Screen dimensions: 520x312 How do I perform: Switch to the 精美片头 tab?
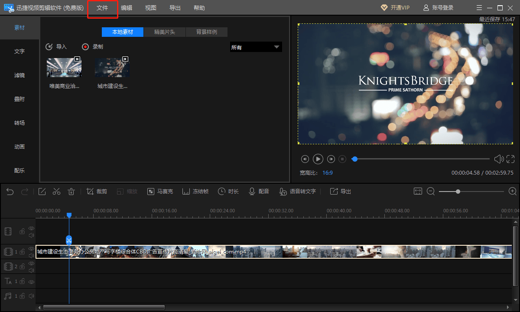point(165,32)
